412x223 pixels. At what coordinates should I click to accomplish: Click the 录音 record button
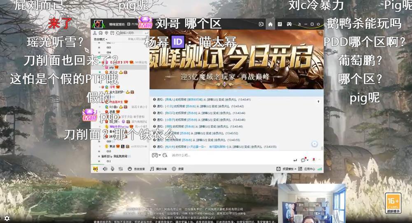point(178,169)
